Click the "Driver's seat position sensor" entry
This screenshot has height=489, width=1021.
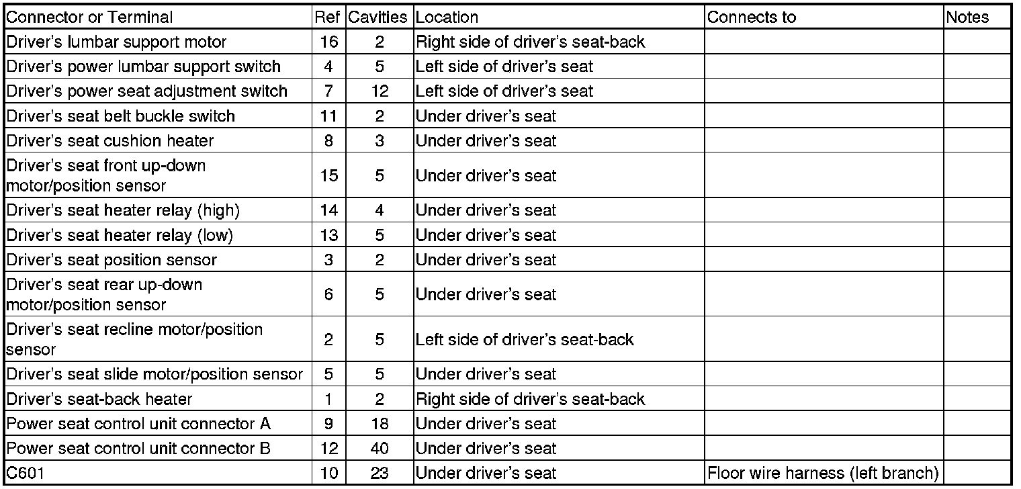coord(112,260)
